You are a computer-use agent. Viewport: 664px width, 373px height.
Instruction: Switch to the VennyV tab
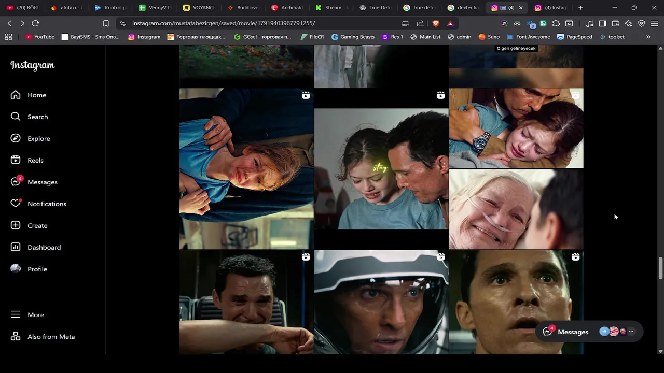coord(156,8)
